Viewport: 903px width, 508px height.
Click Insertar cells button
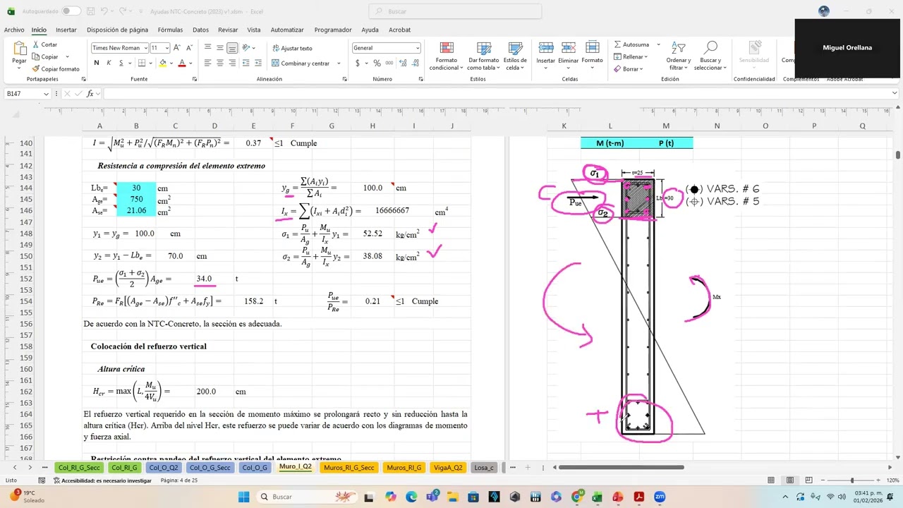[x=545, y=56]
